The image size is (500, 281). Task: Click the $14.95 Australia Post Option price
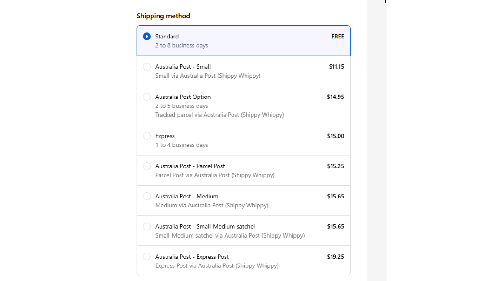click(336, 97)
